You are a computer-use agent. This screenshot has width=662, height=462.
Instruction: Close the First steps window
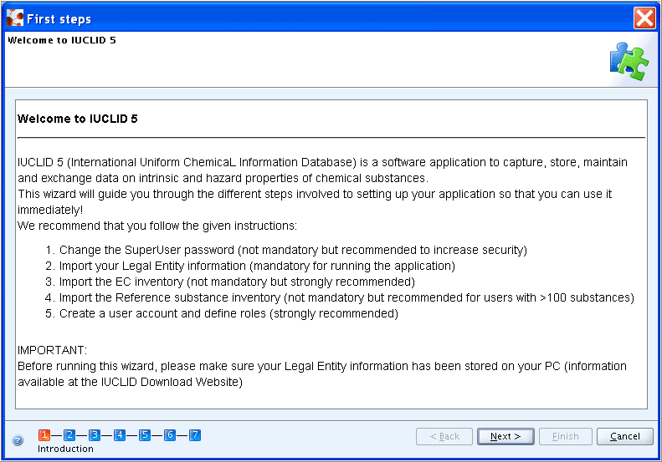pyautogui.click(x=644, y=18)
